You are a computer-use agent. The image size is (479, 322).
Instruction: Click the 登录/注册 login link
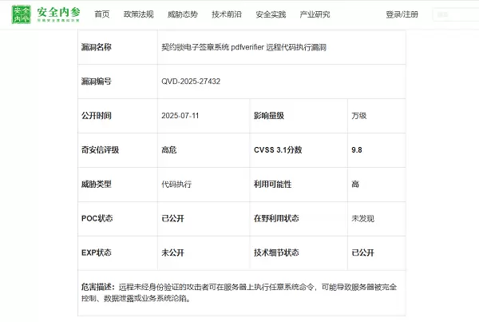[402, 14]
